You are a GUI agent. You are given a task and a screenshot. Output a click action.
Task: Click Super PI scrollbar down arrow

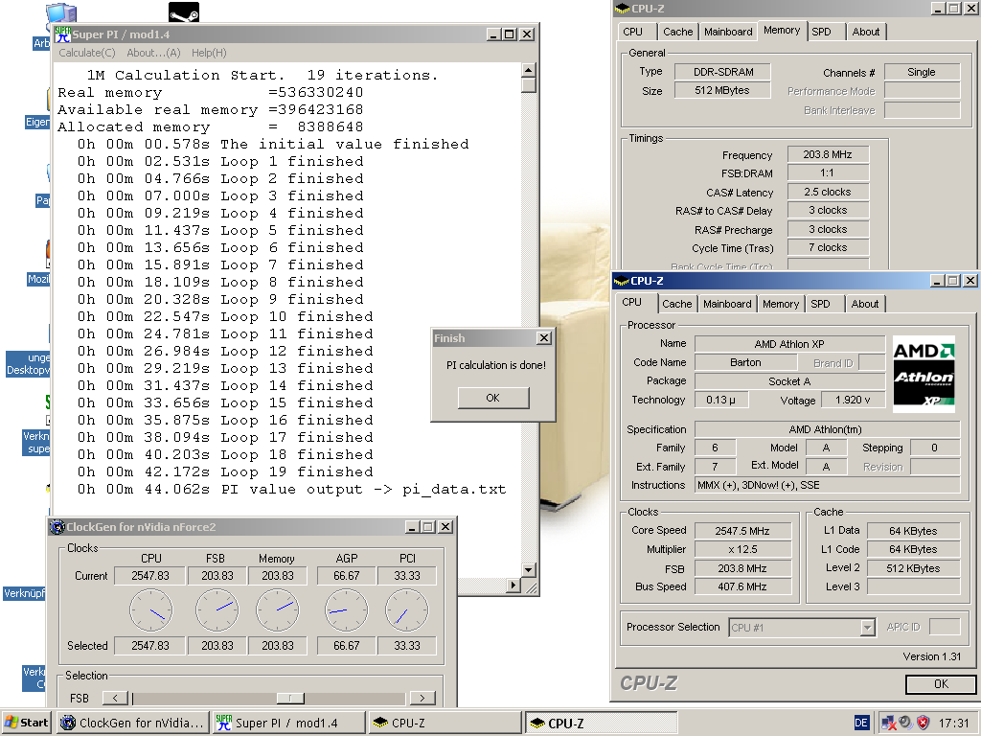click(x=529, y=569)
